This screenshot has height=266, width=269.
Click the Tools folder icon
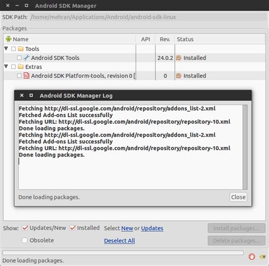20,49
